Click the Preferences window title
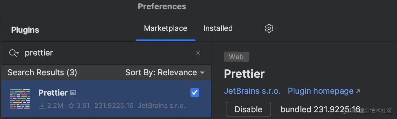397x119 pixels. point(162,6)
